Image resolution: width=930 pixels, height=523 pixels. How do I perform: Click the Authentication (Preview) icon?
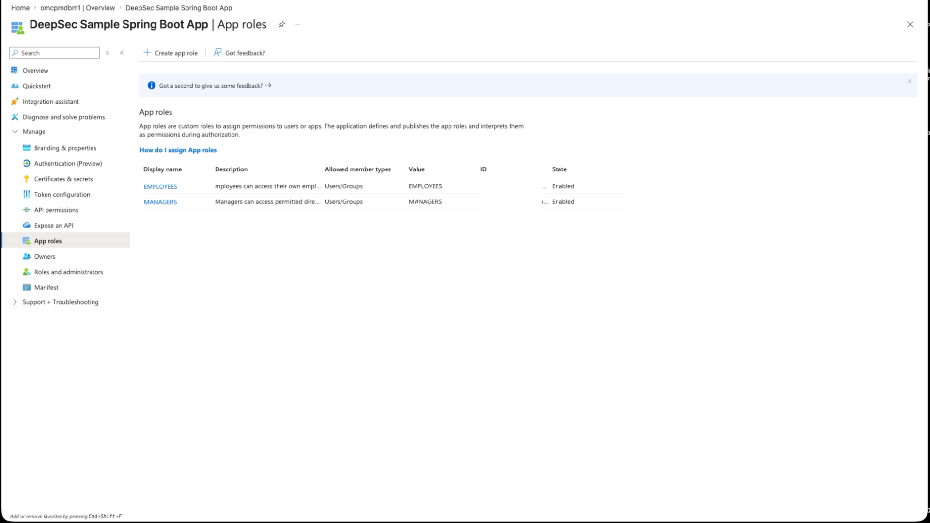point(27,163)
